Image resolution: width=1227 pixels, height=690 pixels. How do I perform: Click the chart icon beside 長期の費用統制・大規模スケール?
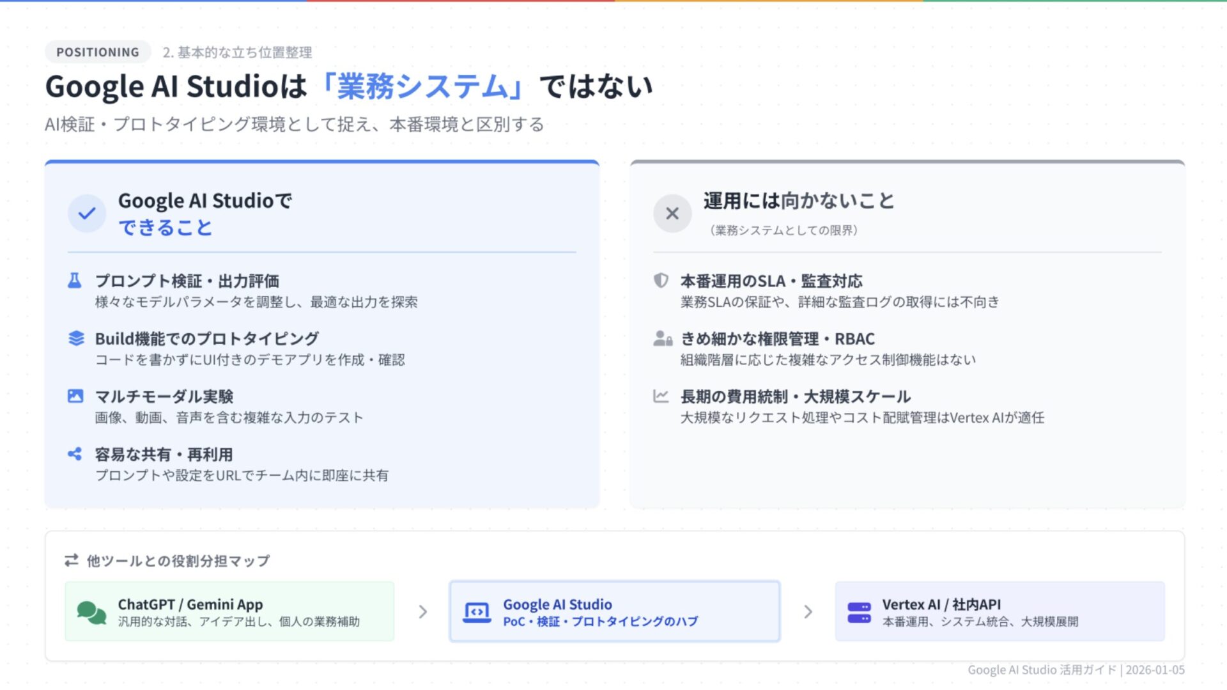(x=661, y=396)
